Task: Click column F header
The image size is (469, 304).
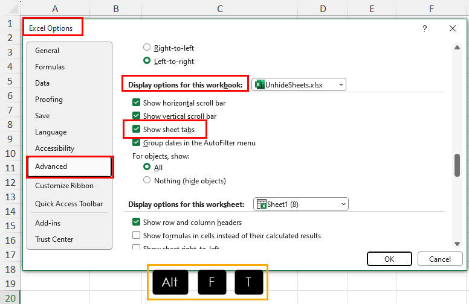Action: pos(432,8)
